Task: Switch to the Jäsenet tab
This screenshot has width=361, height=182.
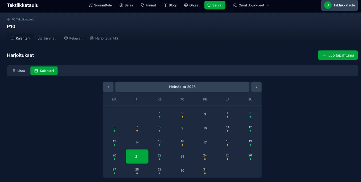Action: coord(47,38)
